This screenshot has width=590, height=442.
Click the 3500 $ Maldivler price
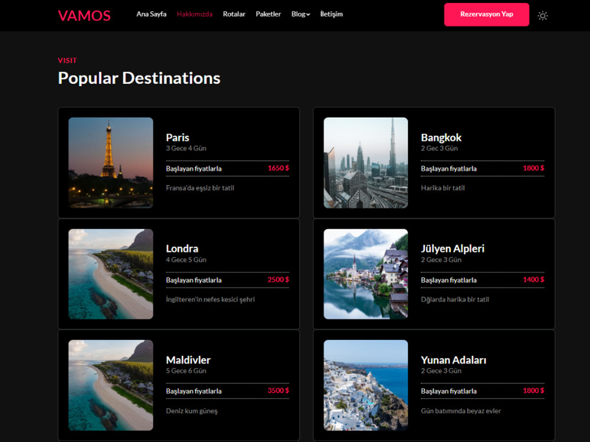(278, 391)
